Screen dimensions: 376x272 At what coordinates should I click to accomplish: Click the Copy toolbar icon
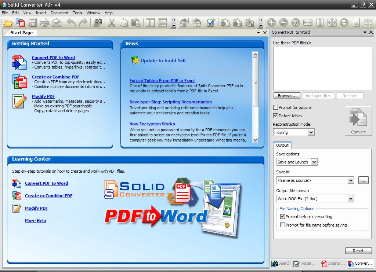click(x=124, y=23)
